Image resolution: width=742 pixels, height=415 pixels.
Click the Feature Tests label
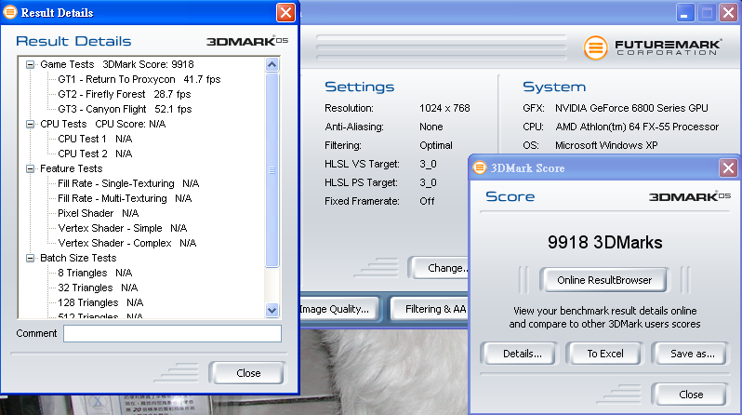pos(71,168)
